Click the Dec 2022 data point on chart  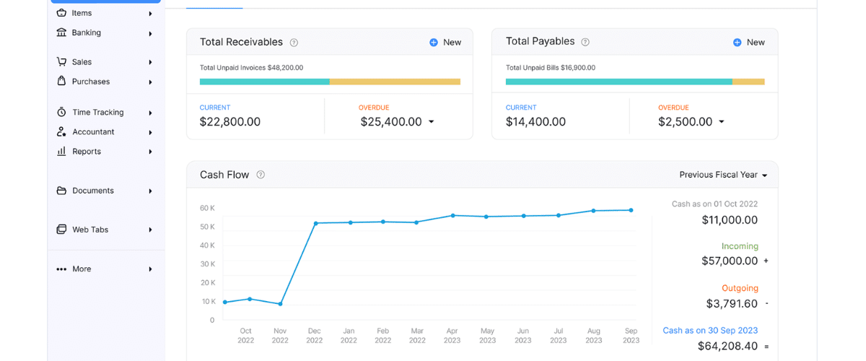click(315, 223)
